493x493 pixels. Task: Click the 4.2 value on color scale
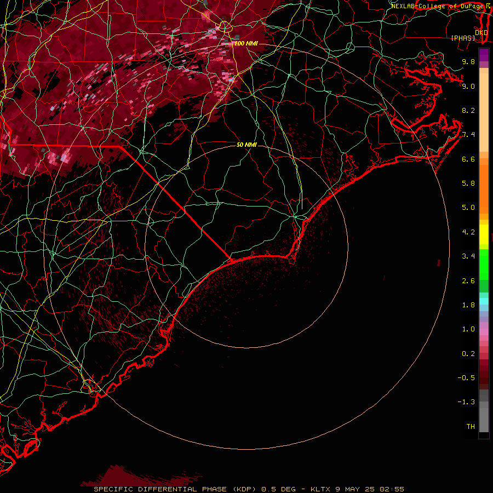(x=468, y=232)
